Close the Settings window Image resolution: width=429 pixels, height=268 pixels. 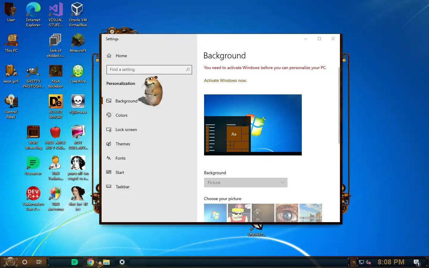(333, 39)
